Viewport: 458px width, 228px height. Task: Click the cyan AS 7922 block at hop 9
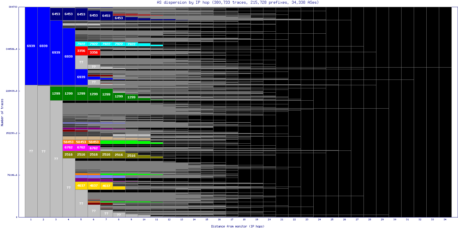(x=132, y=44)
